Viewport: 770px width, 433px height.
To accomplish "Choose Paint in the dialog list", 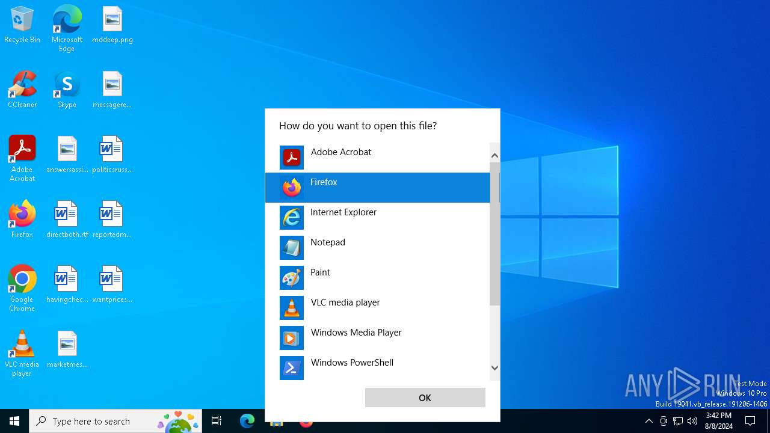I will click(x=378, y=278).
